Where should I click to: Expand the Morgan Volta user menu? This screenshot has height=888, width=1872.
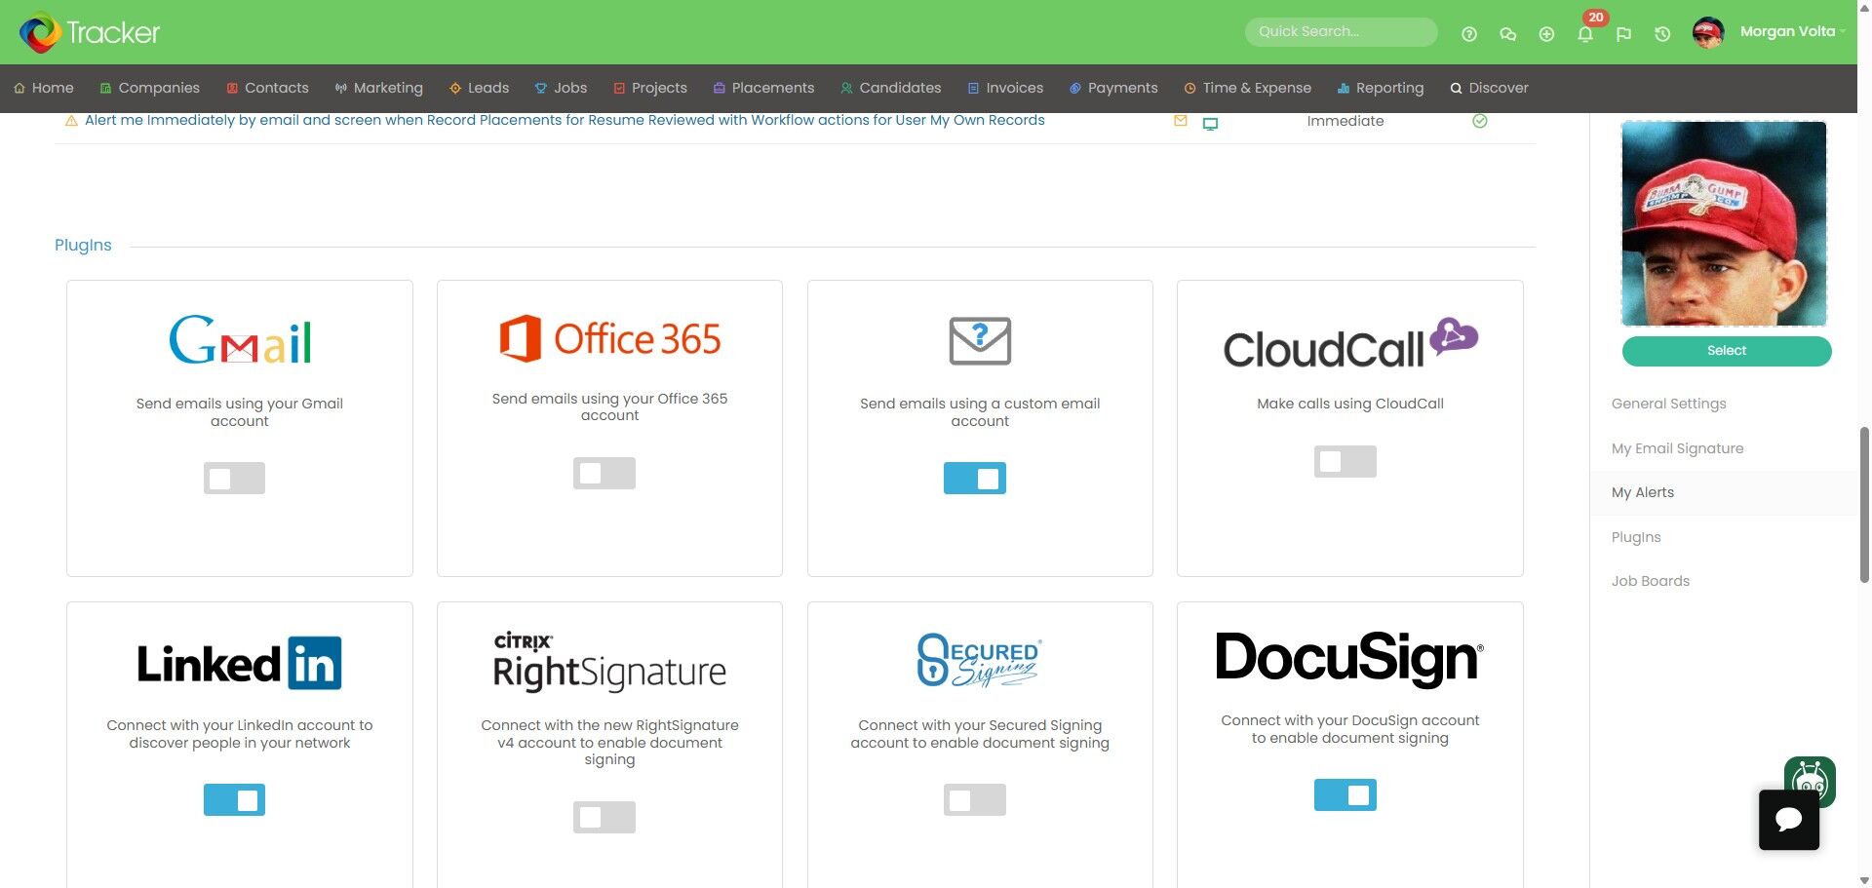[1793, 31]
